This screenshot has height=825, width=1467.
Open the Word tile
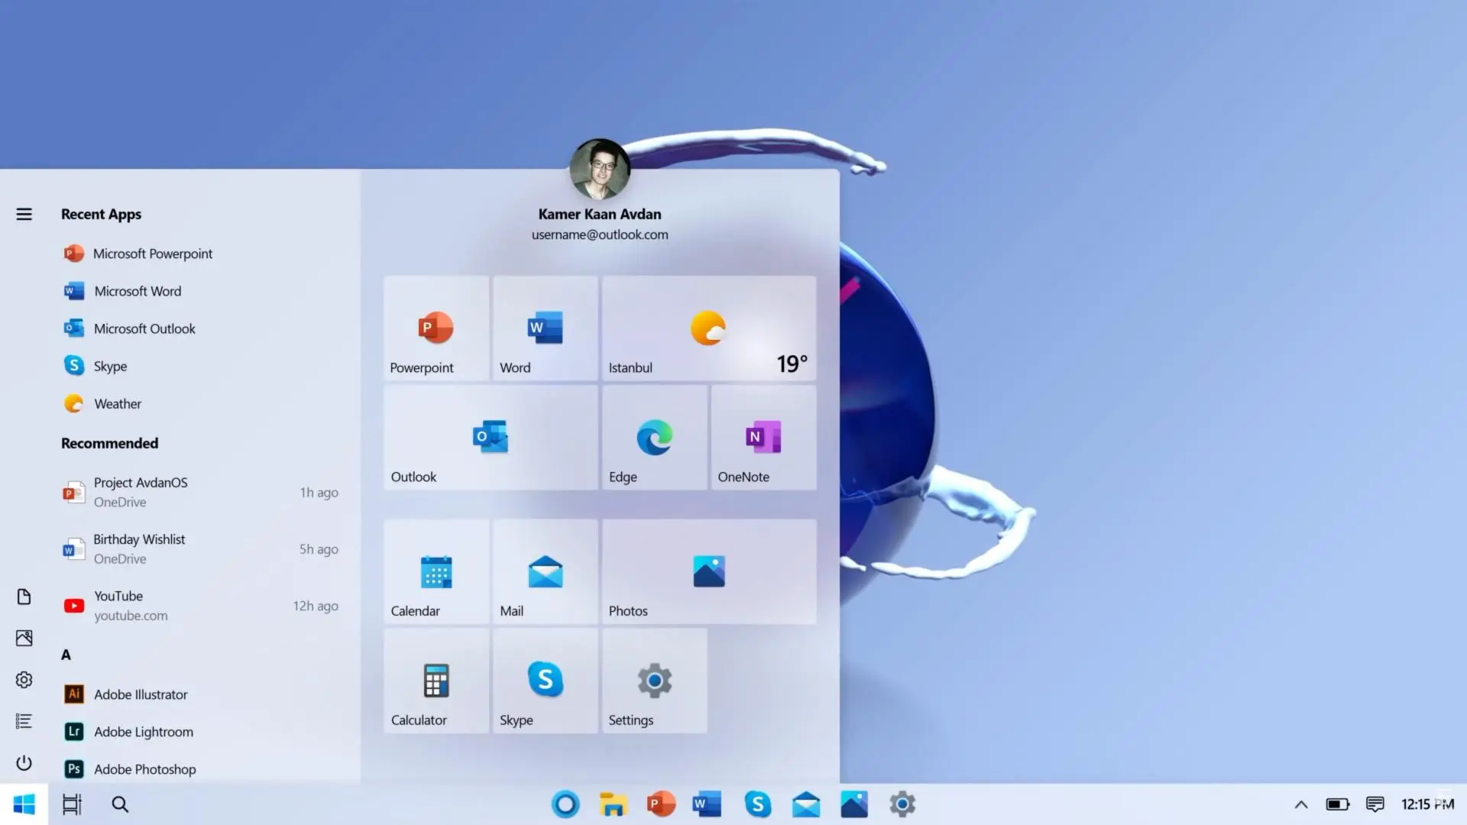546,328
